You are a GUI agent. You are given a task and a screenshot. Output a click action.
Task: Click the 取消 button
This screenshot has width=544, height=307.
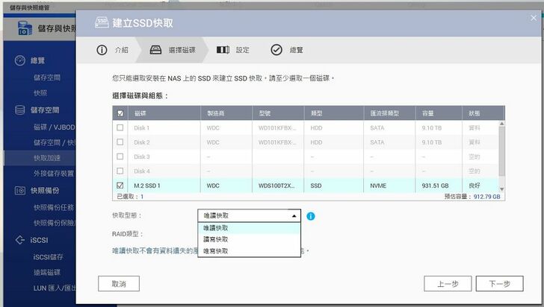click(x=119, y=284)
